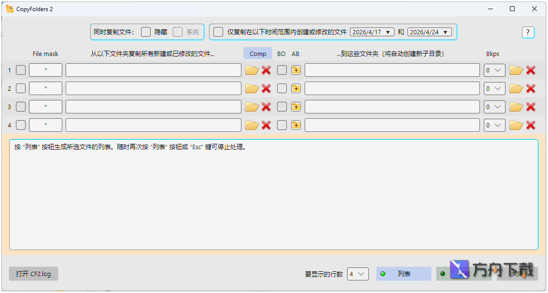The image size is (548, 293).
Task: Click the yellow AB plus icon on row 2
Action: (295, 88)
